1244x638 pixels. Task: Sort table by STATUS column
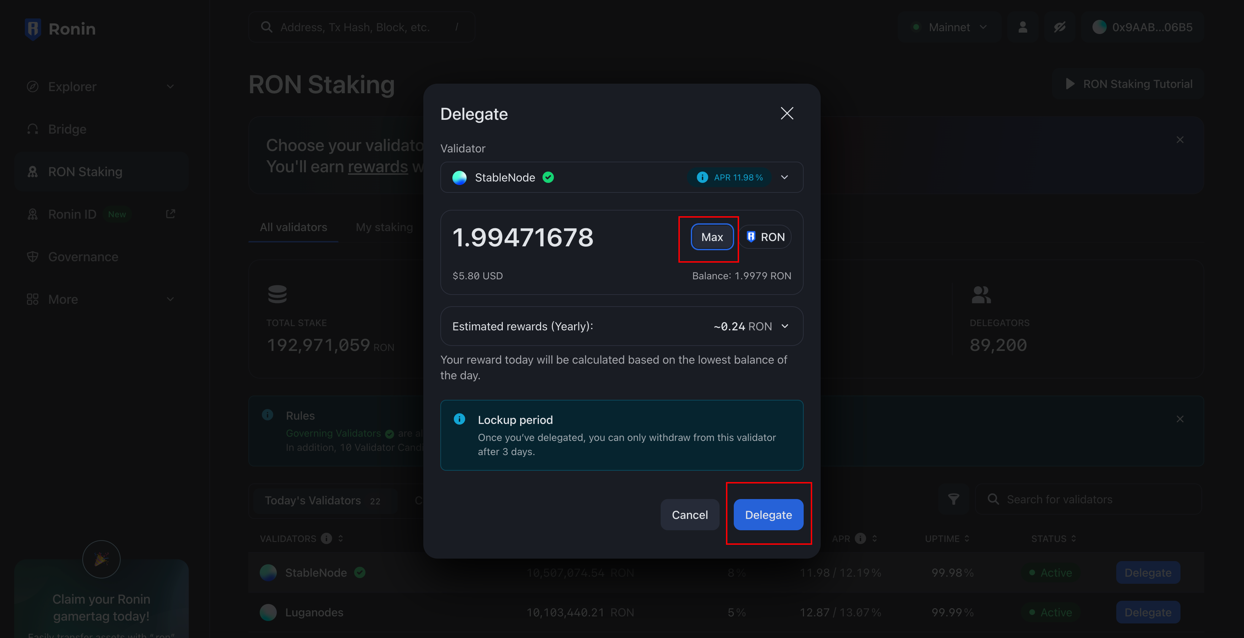(x=1074, y=538)
